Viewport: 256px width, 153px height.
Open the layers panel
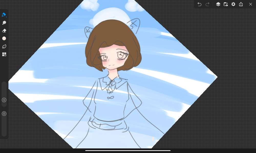click(x=218, y=4)
